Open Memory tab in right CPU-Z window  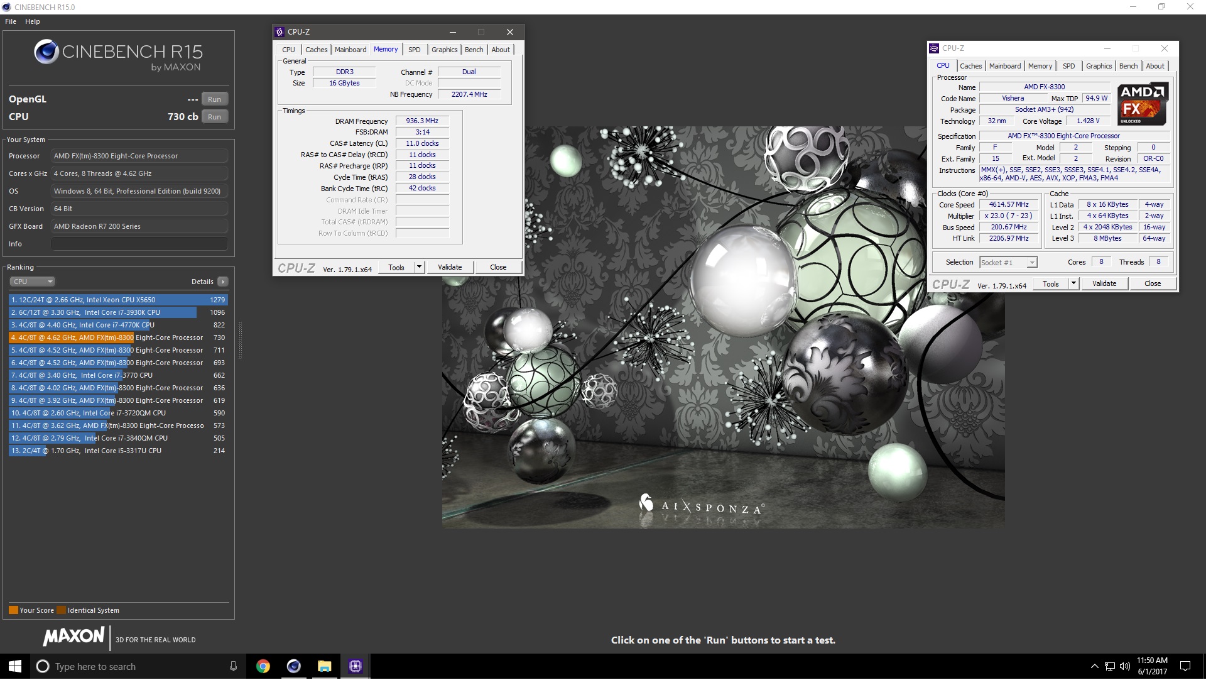click(x=1040, y=66)
